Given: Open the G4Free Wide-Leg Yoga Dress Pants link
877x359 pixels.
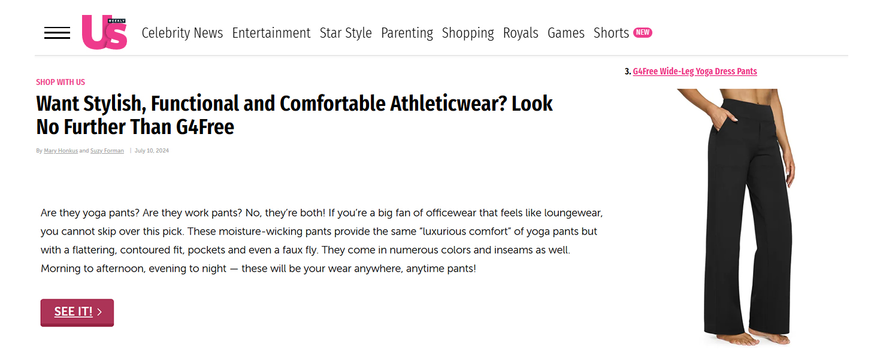Looking at the screenshot, I should point(694,71).
